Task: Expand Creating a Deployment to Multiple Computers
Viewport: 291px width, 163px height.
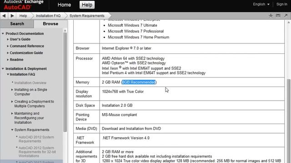Action: (x=12, y=101)
